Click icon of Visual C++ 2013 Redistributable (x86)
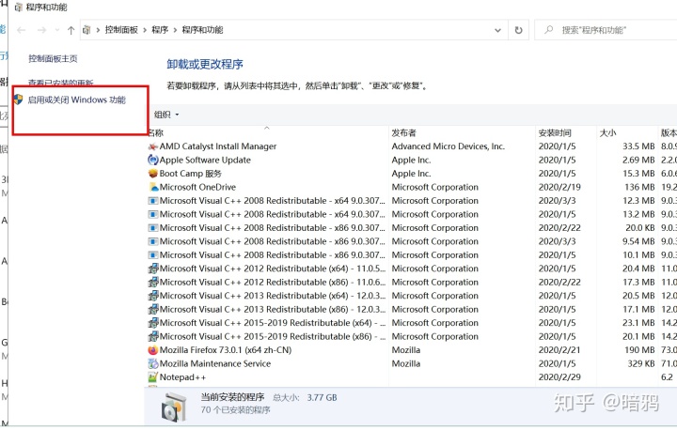The width and height of the screenshot is (677, 430). (x=153, y=309)
